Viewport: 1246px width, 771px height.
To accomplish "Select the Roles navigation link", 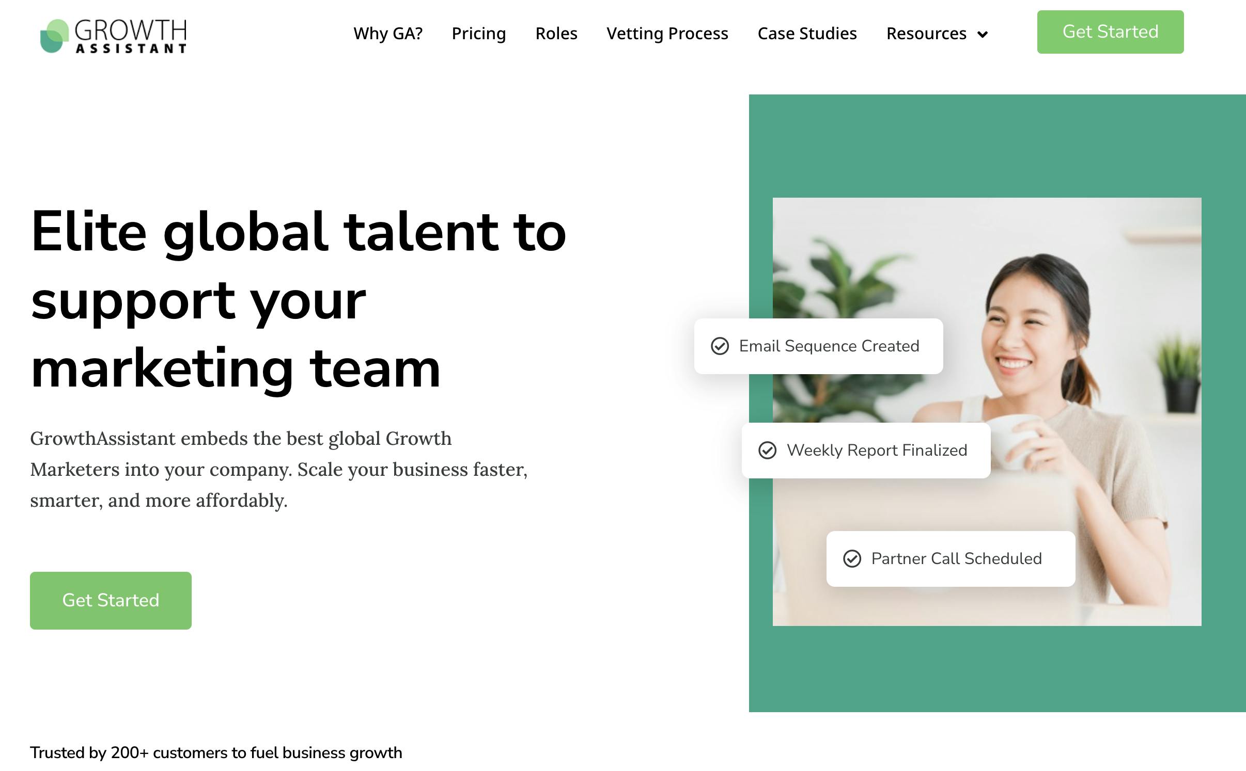I will 556,34.
